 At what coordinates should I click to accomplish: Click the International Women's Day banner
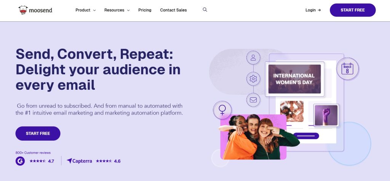point(294,79)
